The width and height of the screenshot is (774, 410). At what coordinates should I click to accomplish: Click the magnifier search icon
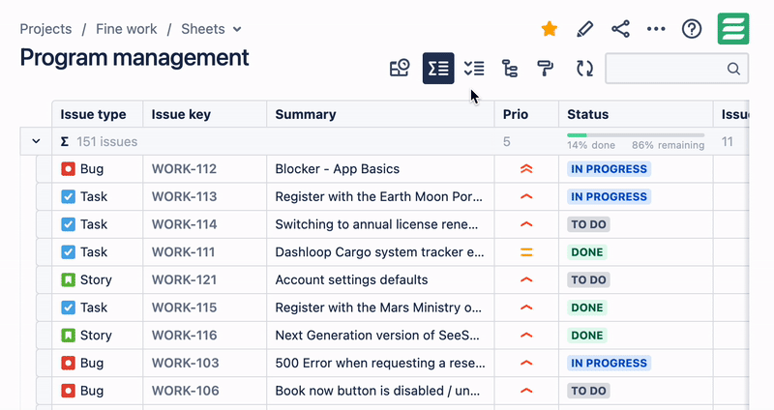733,69
